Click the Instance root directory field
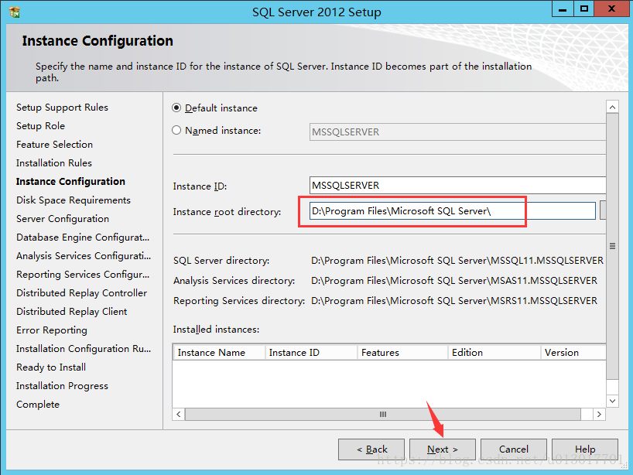 click(x=452, y=211)
